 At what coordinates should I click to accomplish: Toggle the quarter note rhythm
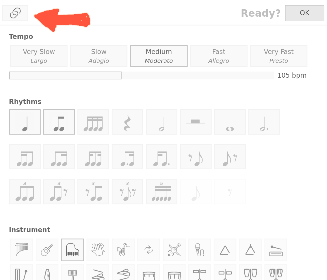25,122
